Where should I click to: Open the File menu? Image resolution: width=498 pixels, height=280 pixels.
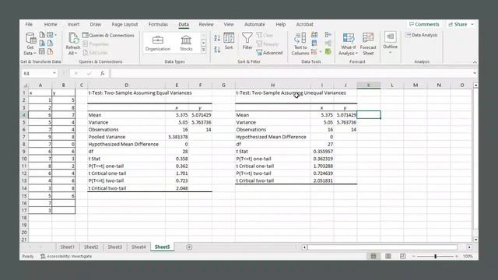pyautogui.click(x=29, y=24)
